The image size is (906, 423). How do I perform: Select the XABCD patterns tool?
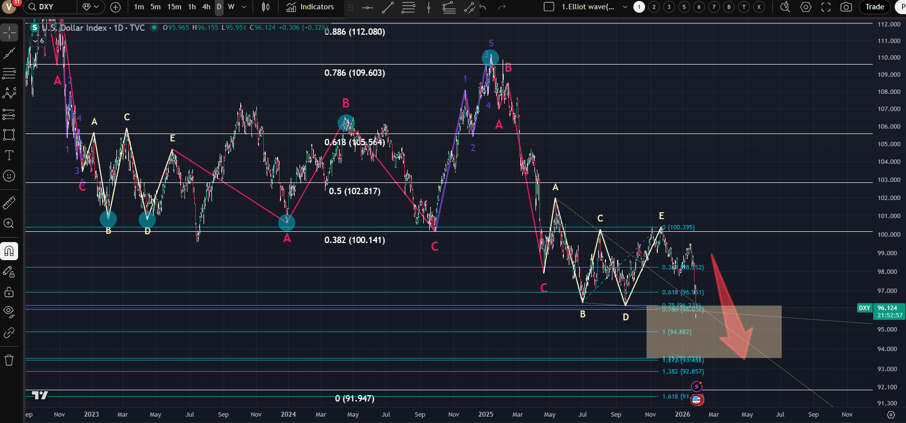(9, 93)
